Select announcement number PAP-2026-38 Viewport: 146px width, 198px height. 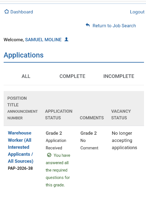click(20, 168)
